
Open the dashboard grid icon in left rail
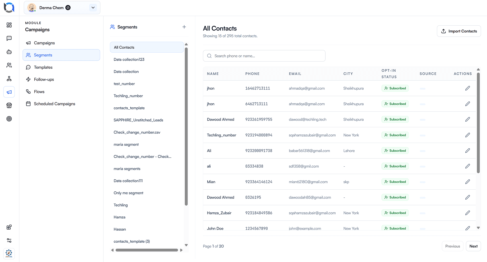(9, 25)
